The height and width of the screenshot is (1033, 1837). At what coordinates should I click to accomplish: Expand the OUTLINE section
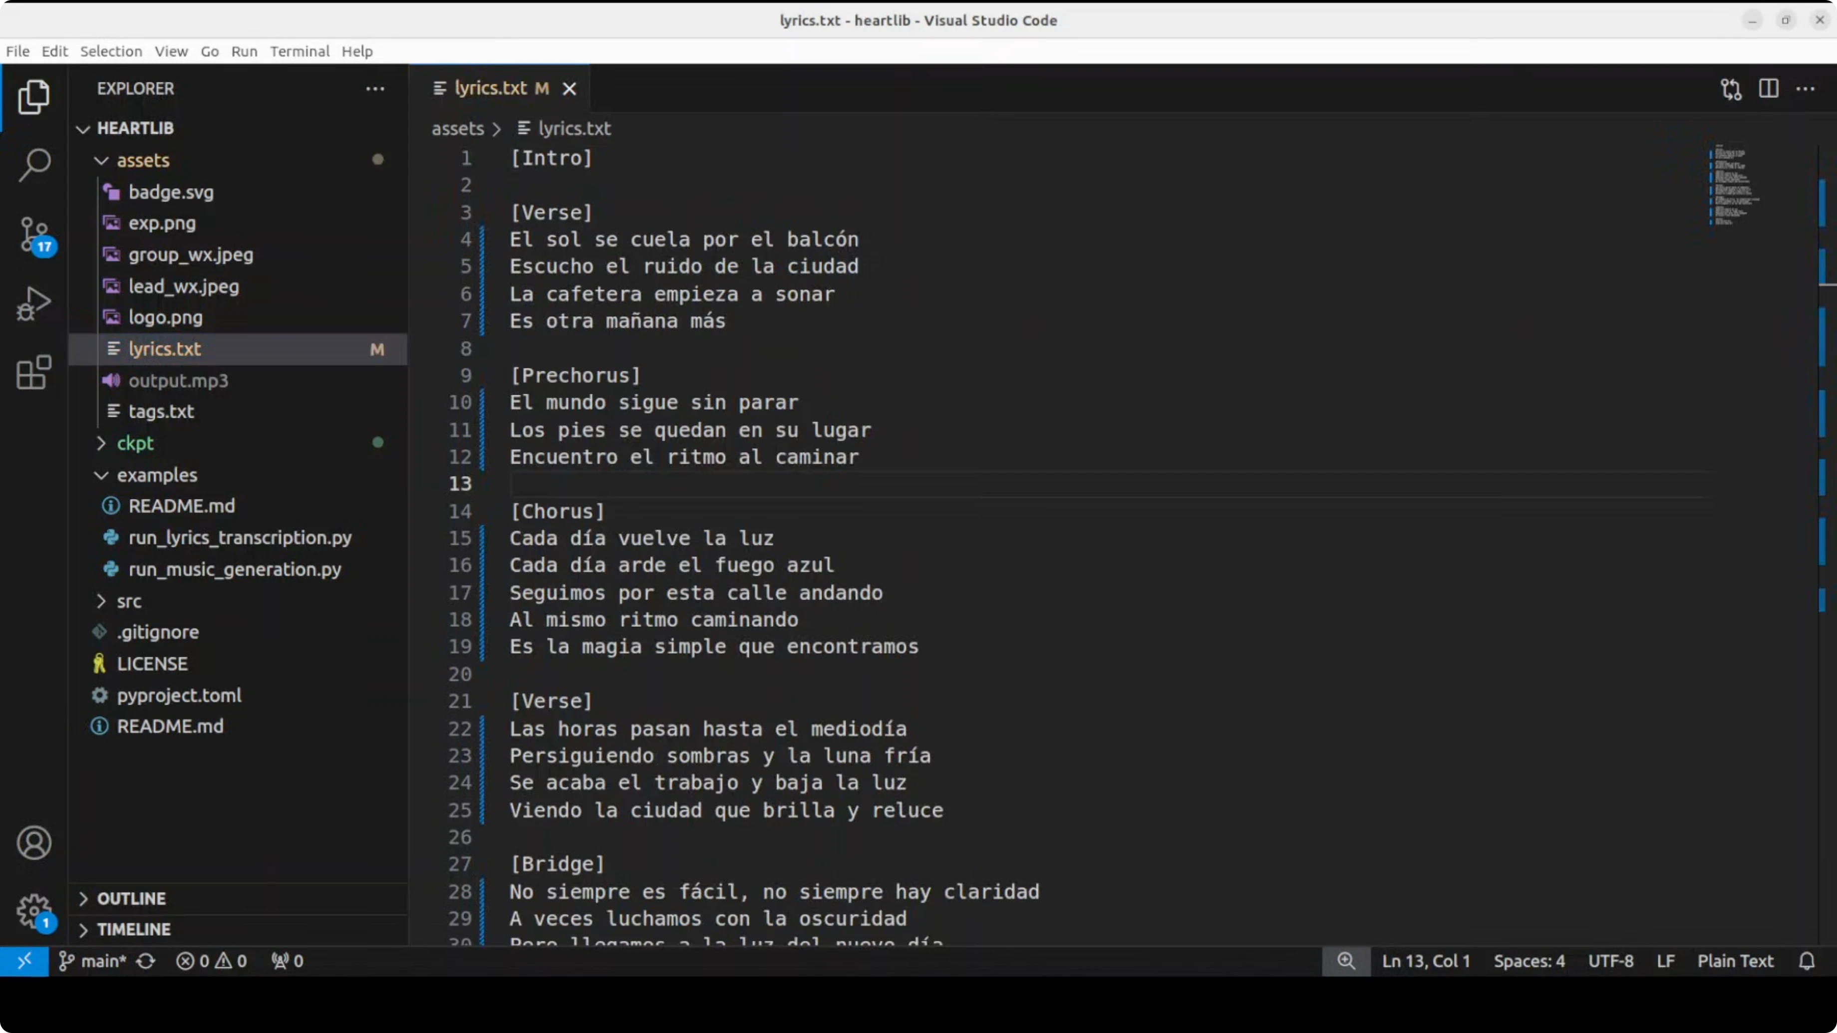tap(131, 898)
